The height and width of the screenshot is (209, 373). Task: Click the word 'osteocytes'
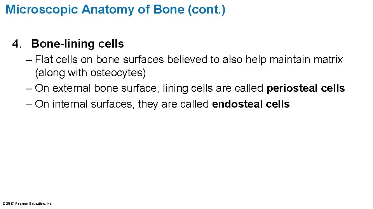(117, 73)
